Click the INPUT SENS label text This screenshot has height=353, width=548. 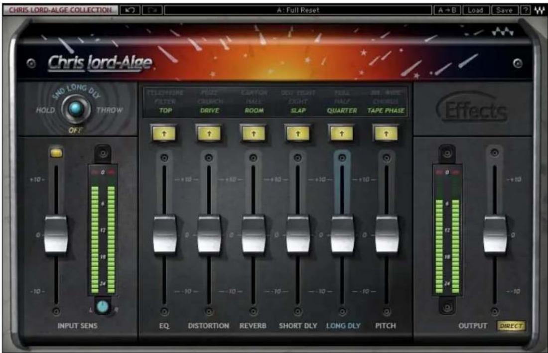77,326
